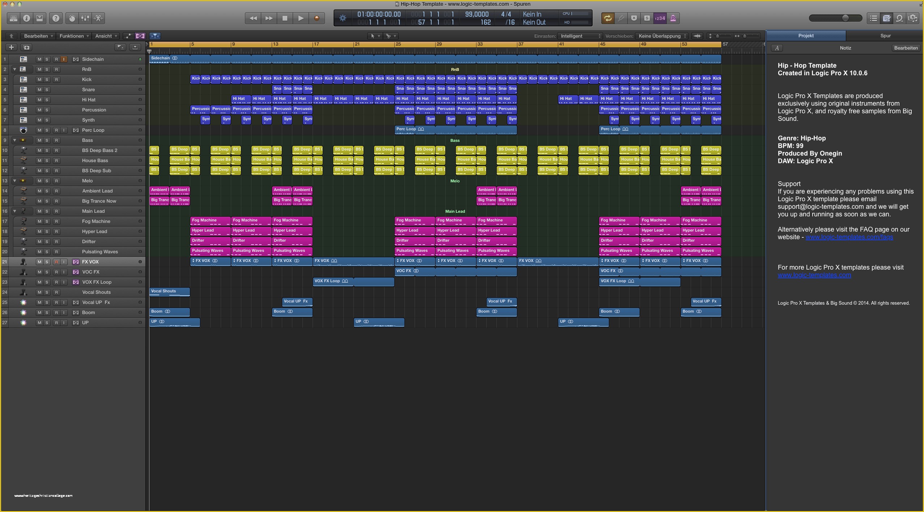Mute the FX VOX track

point(39,262)
